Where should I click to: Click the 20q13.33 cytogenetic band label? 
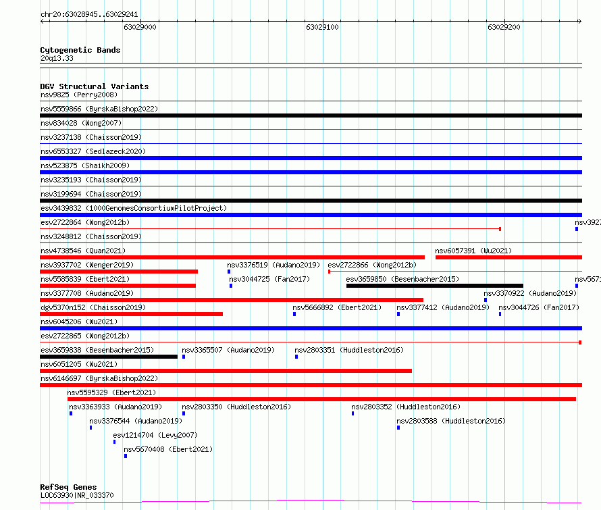(57, 58)
